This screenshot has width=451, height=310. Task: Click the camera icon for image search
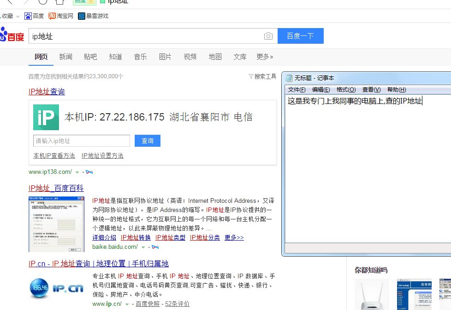[268, 35]
